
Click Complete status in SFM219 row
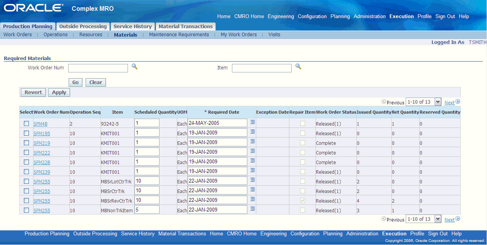326,143
